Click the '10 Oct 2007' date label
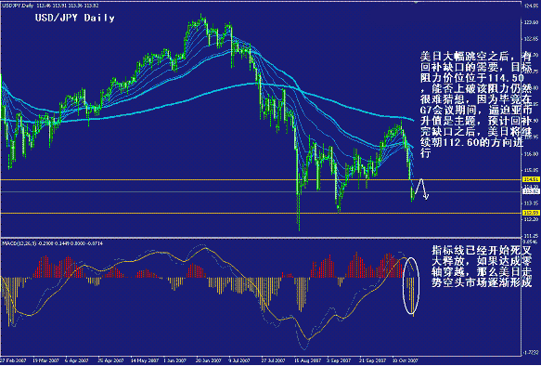 405,360
